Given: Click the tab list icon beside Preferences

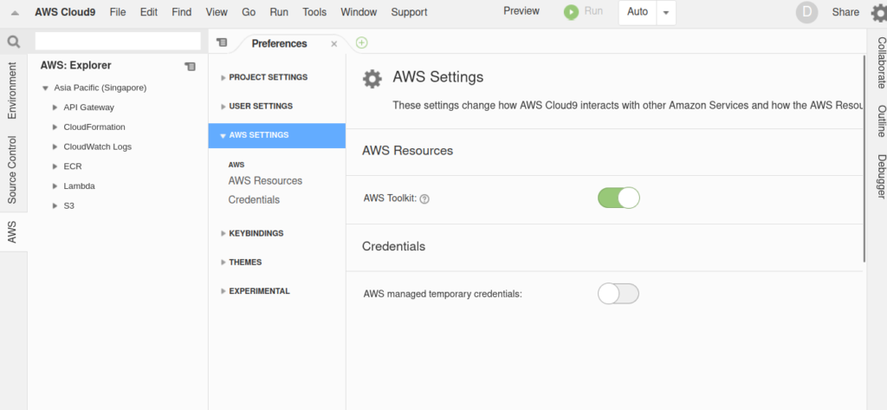Looking at the screenshot, I should click(222, 42).
